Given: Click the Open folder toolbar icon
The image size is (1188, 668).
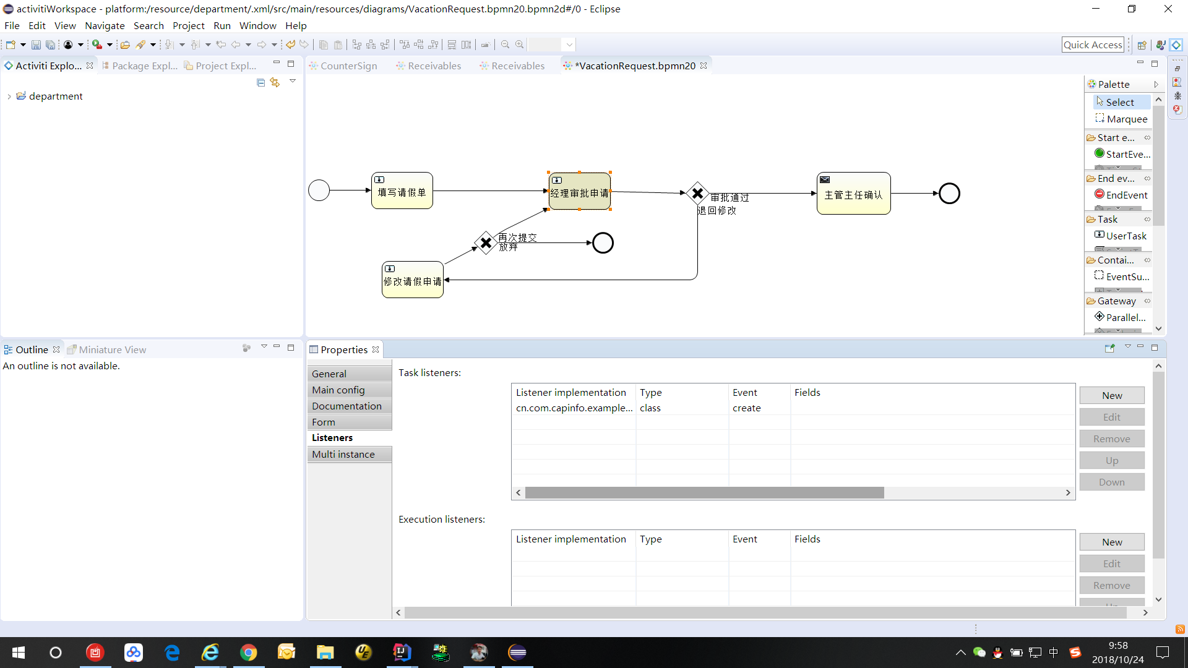Looking at the screenshot, I should coord(125,45).
